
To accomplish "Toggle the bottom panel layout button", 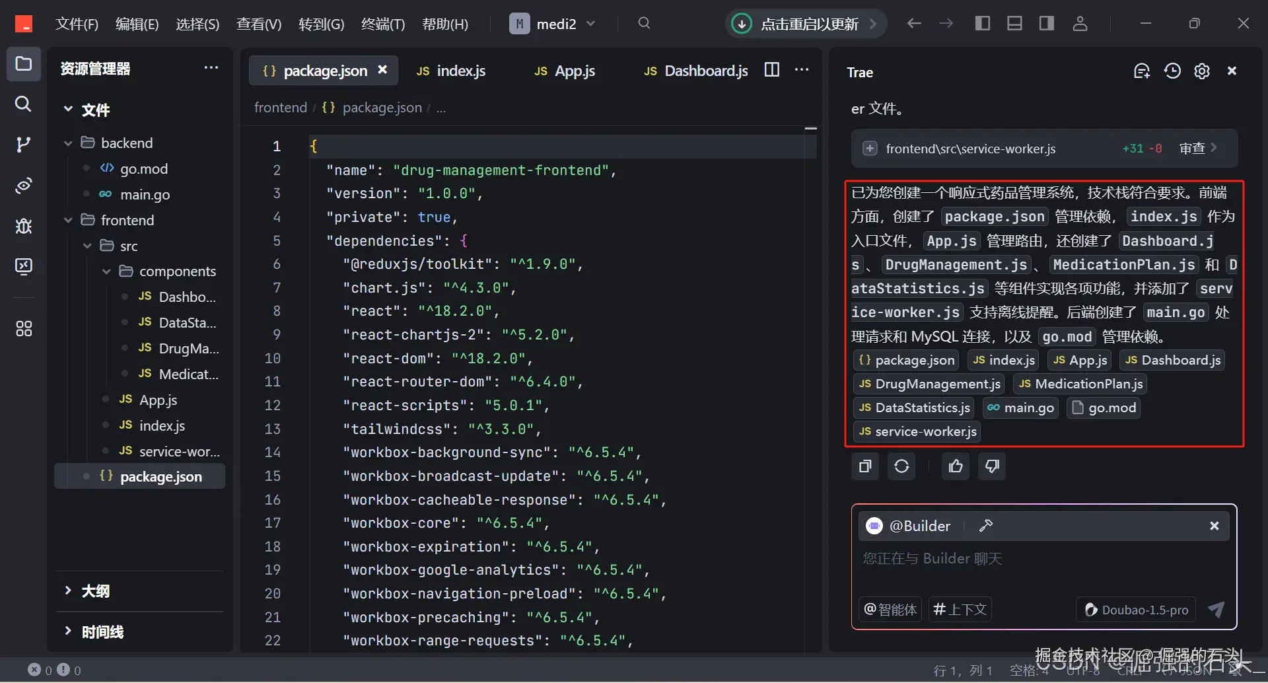I will [x=1014, y=24].
